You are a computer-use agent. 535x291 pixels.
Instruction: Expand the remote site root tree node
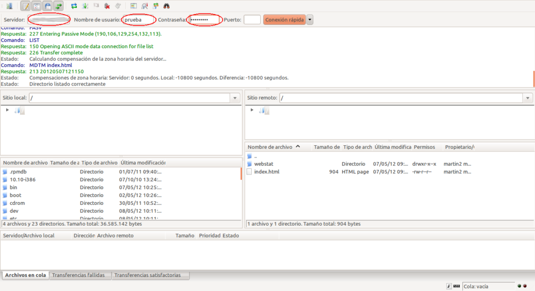tap(252, 110)
